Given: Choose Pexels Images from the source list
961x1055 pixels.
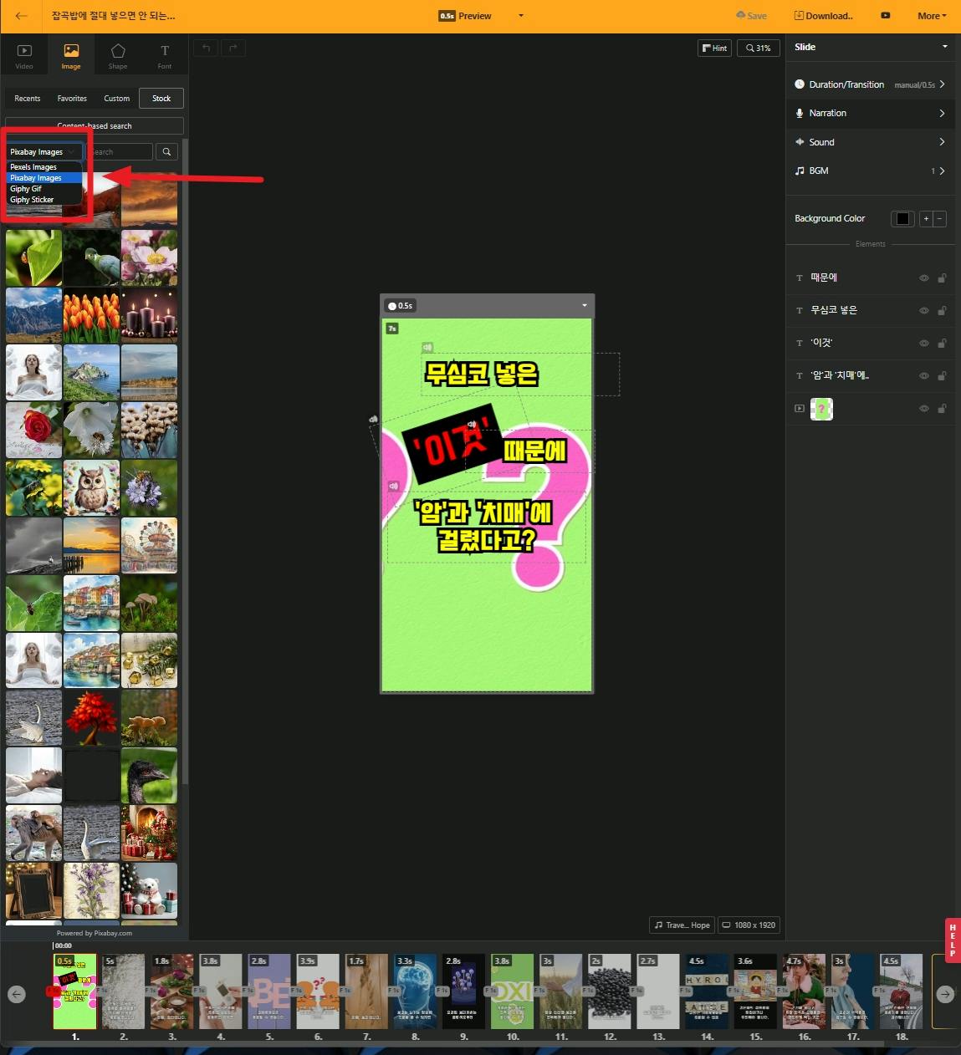Looking at the screenshot, I should 45,167.
